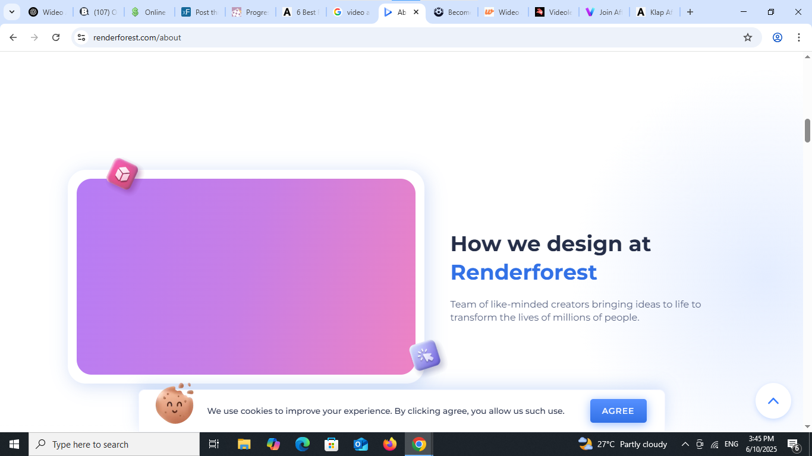Switch to the Online tab
Viewport: 812px width, 456px height.
tap(149, 12)
